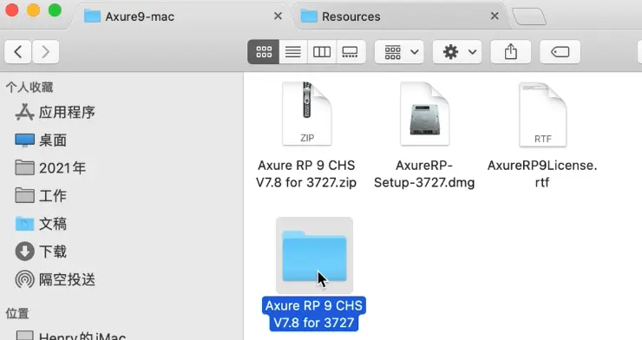Open the gear action menu

coord(457,52)
